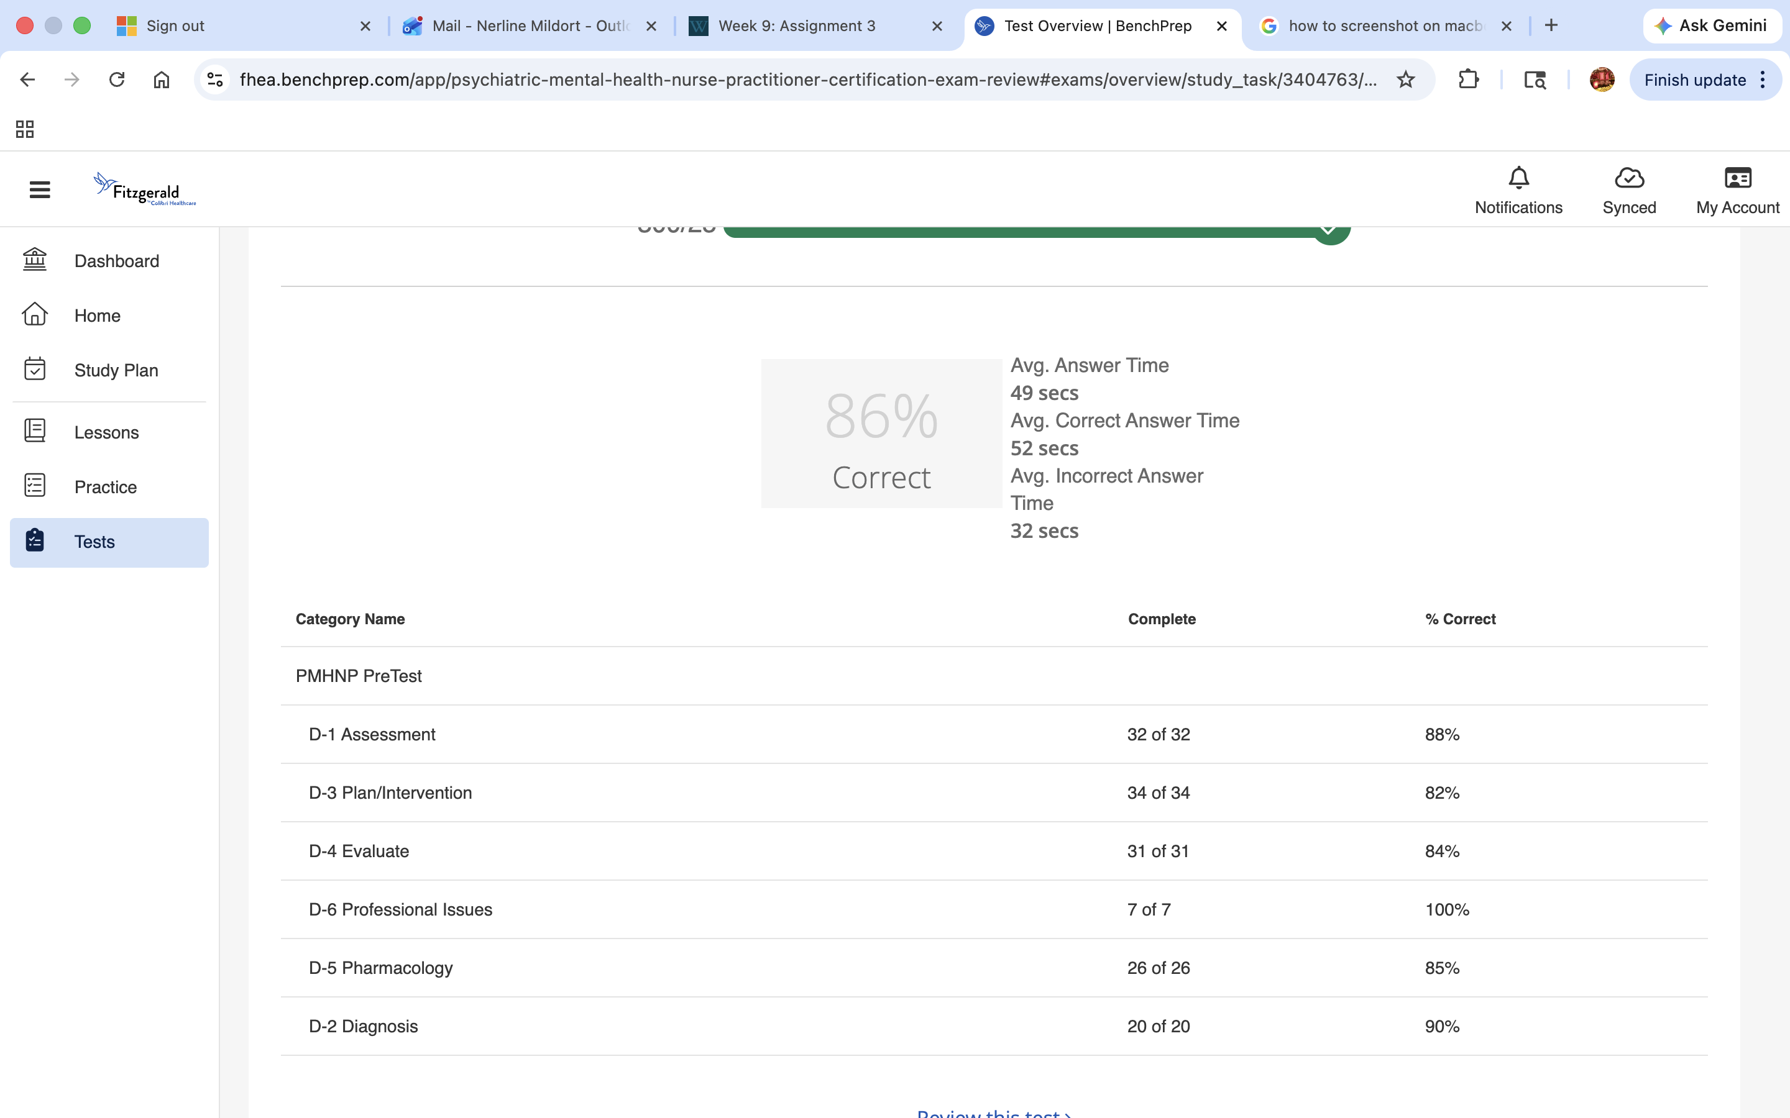Click Ask Gemini button
This screenshot has height=1118, width=1790.
1712,26
